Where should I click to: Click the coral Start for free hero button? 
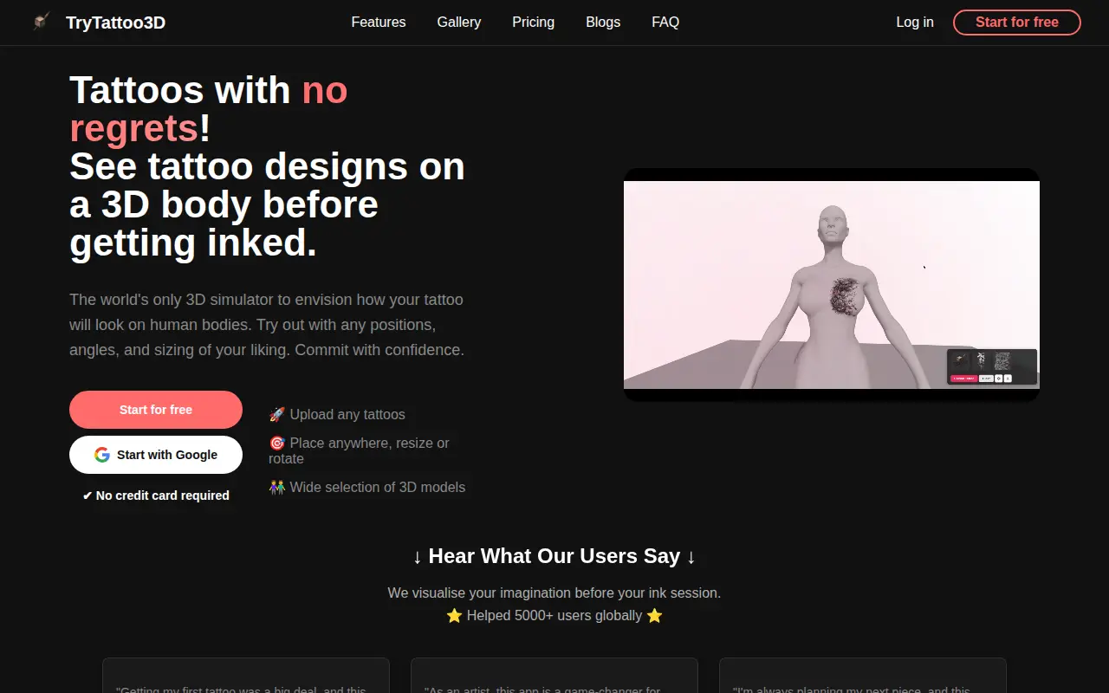click(x=156, y=410)
